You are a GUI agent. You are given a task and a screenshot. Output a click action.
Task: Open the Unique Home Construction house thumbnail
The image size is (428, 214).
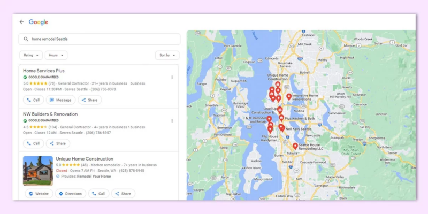(x=38, y=171)
